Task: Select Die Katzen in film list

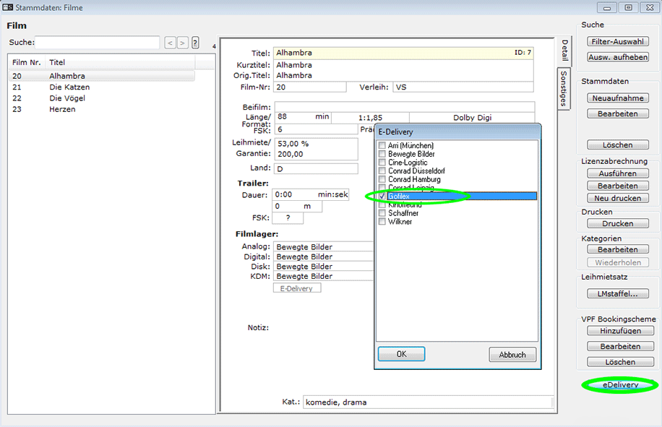Action: coord(69,87)
